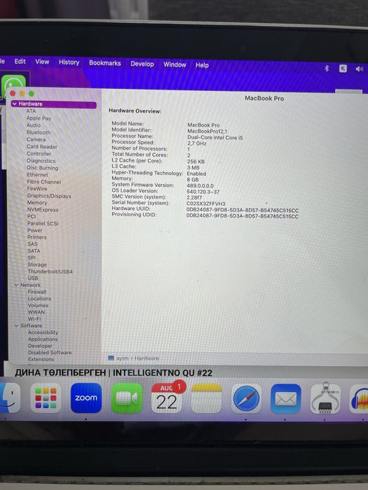Select FireWire in the sidebar
The width and height of the screenshot is (368, 490).
click(37, 188)
